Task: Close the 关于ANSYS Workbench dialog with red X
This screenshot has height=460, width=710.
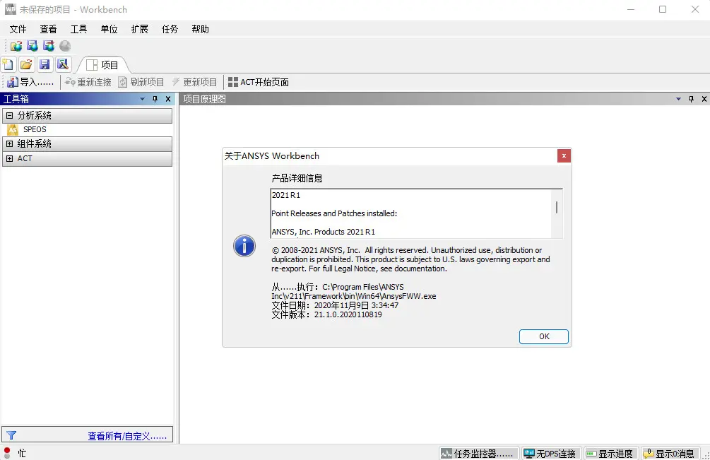Action: tap(564, 155)
